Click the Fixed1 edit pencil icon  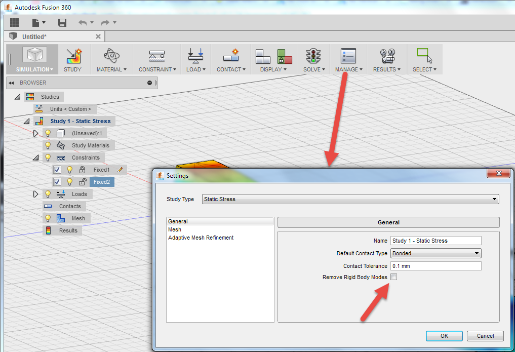[x=120, y=169]
